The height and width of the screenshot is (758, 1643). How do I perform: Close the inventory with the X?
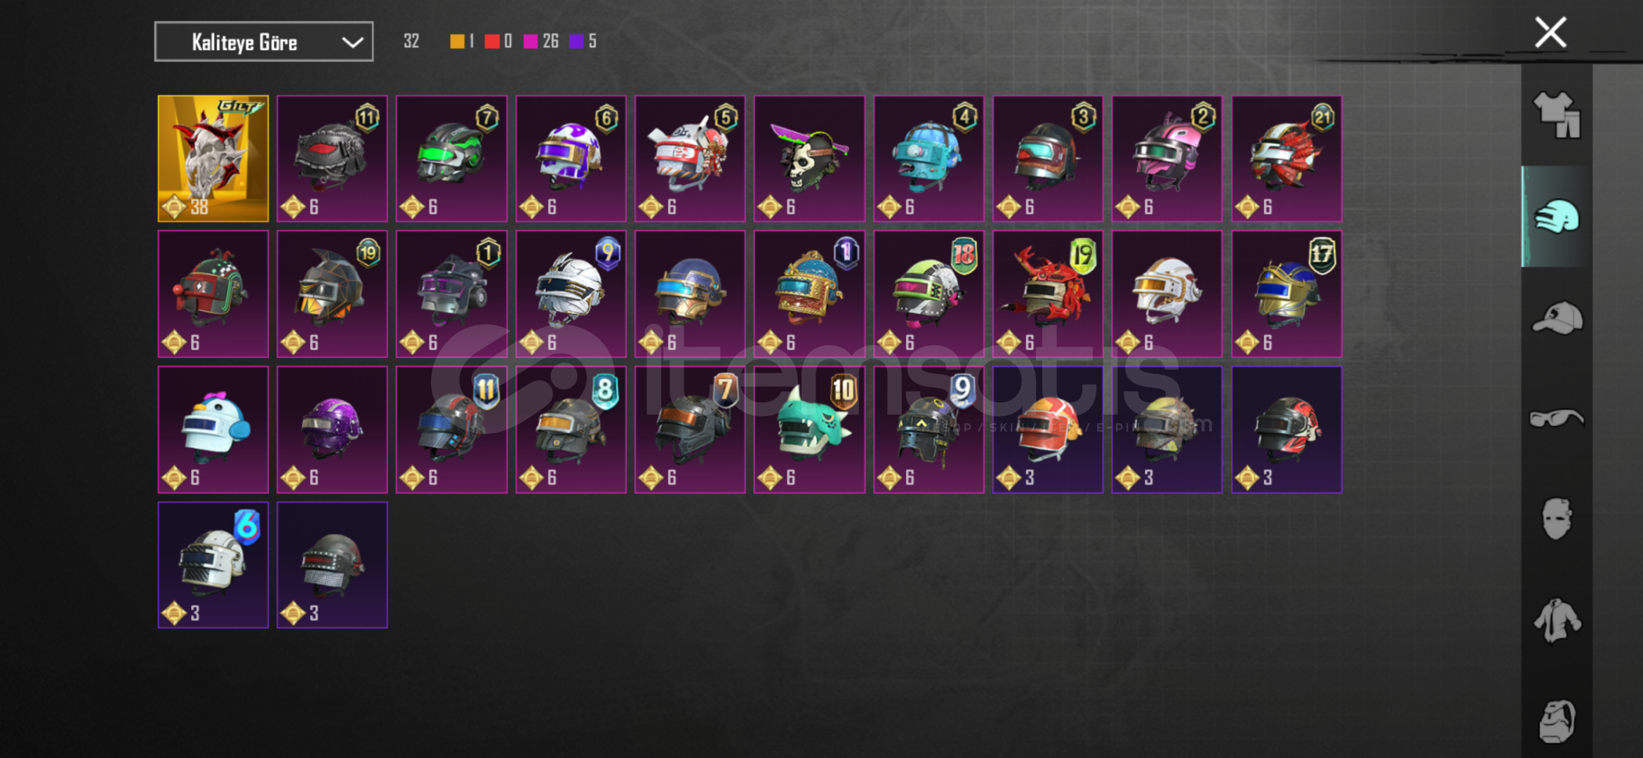click(1550, 32)
